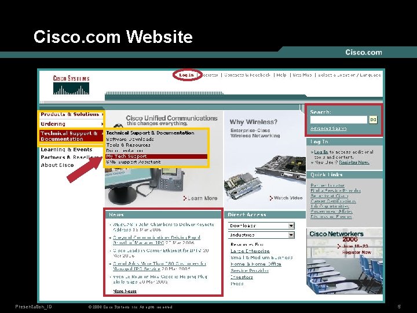Viewport: 417px width, 313px height.
Task: Click Register Now in Networkers banner
Action: coord(356,252)
